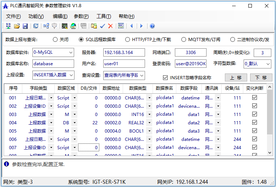This screenshot has width=276, height=187.
Task: Click the add folder with plus icon
Action: (x=94, y=26)
